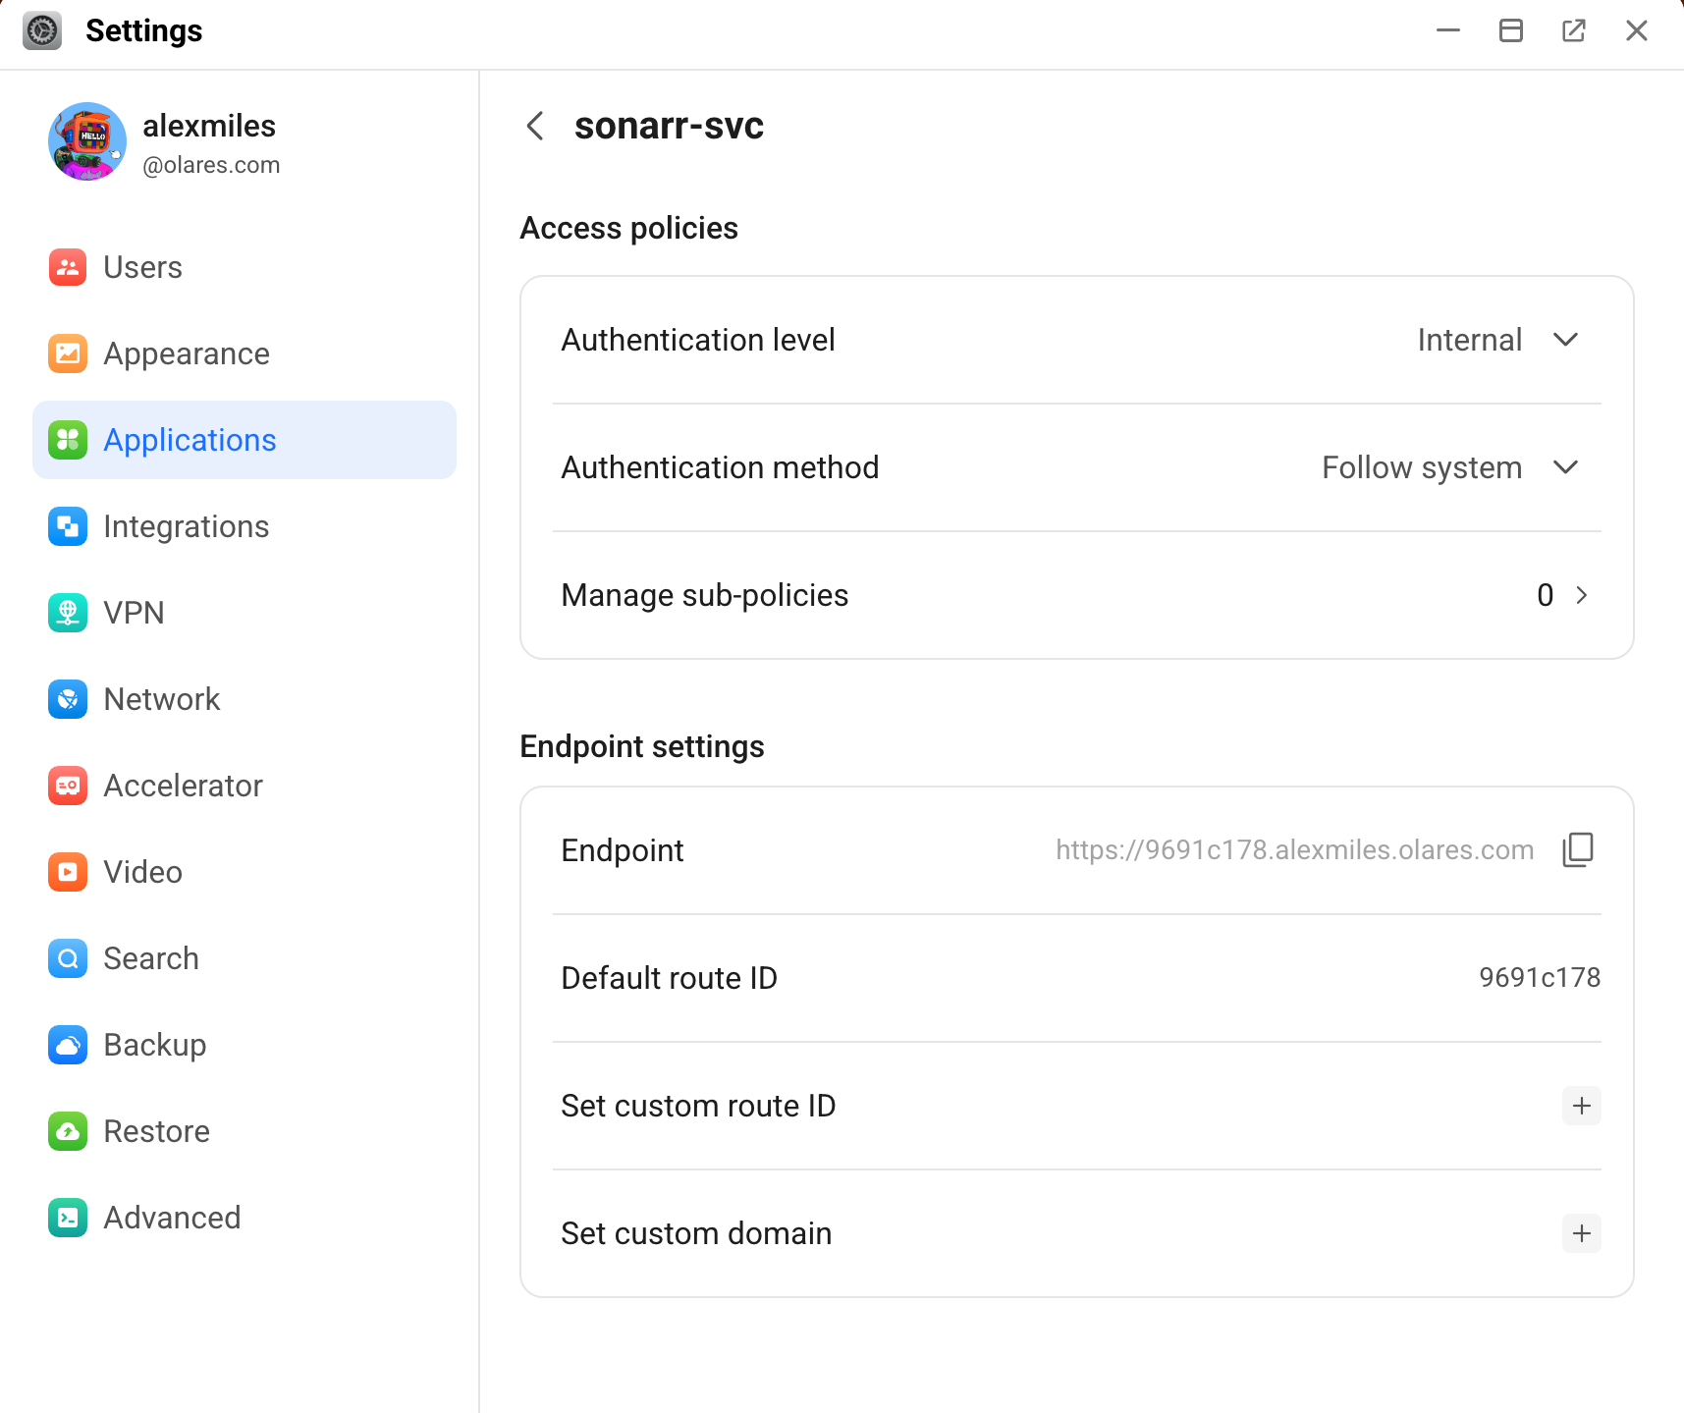Click the Integrations sidebar icon
The image size is (1684, 1413).
click(68, 526)
